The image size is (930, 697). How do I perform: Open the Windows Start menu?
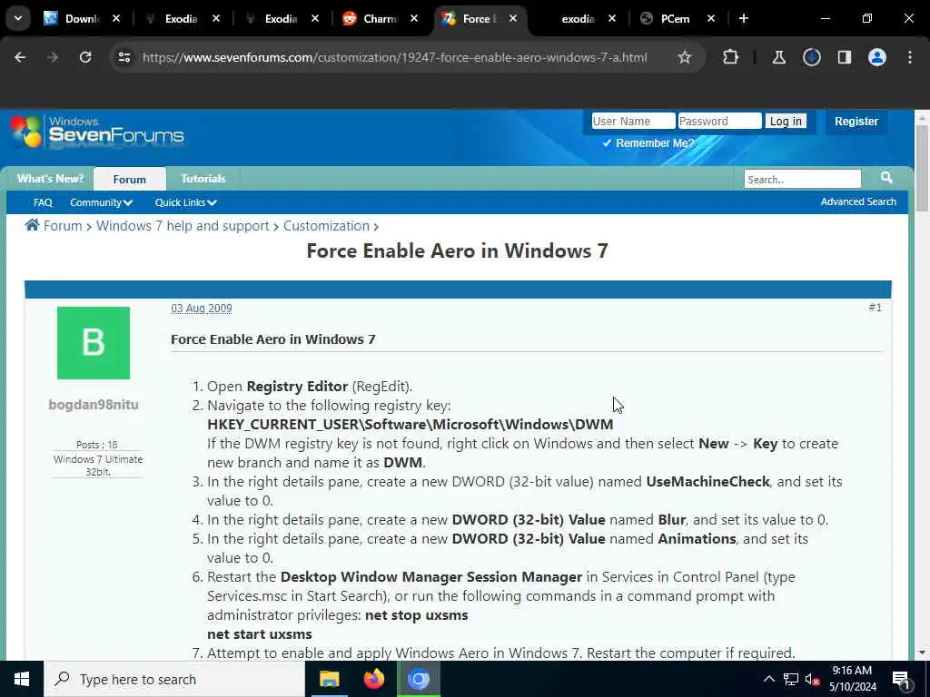pyautogui.click(x=22, y=679)
